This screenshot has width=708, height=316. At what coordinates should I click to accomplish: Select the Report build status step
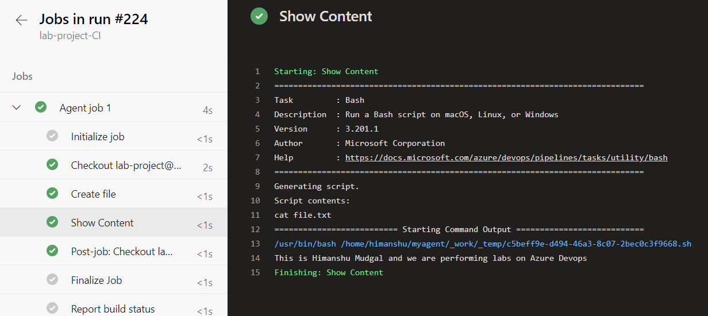114,305
